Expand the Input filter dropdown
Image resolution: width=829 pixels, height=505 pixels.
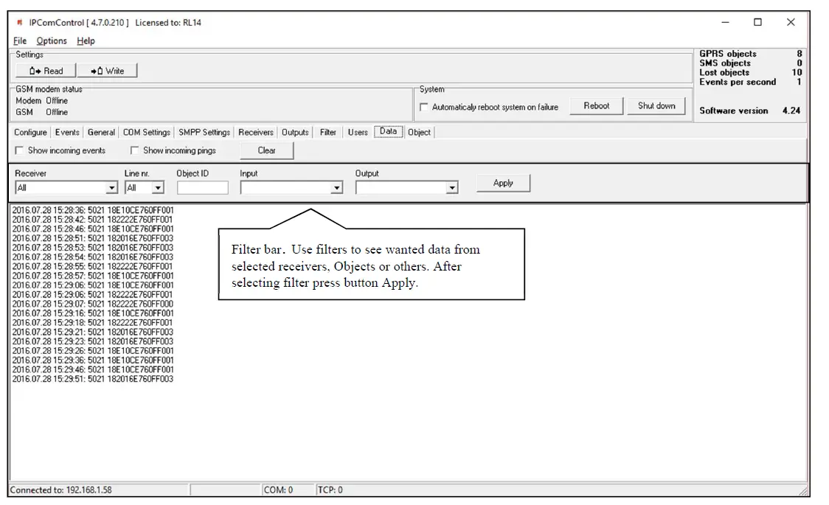337,187
